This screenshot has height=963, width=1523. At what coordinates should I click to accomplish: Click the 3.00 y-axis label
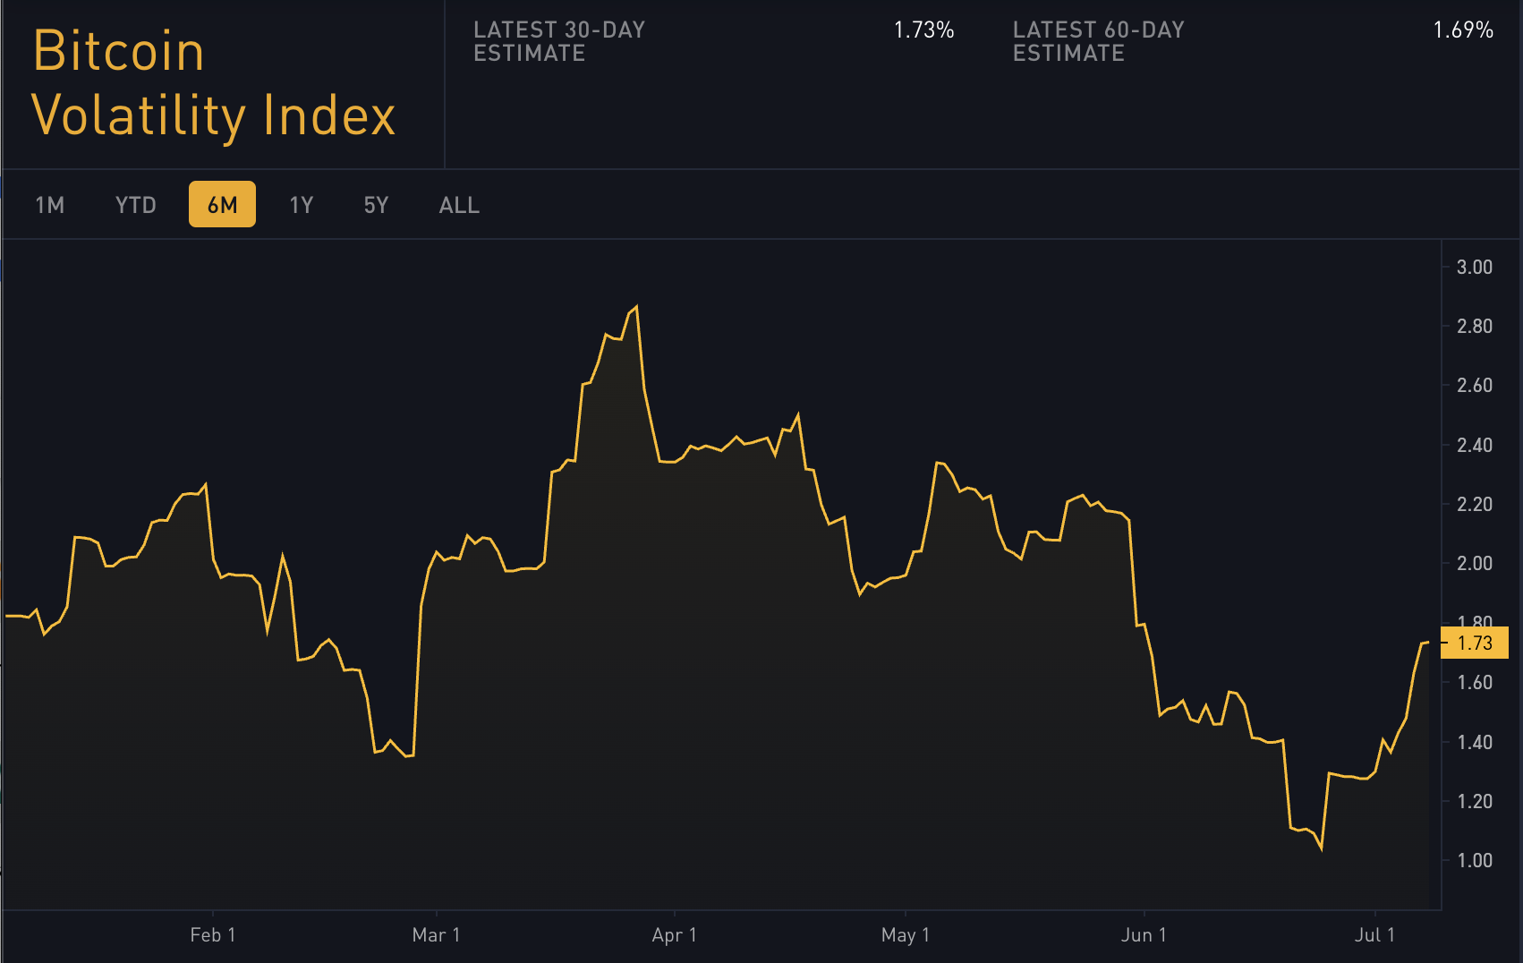pyautogui.click(x=1474, y=267)
